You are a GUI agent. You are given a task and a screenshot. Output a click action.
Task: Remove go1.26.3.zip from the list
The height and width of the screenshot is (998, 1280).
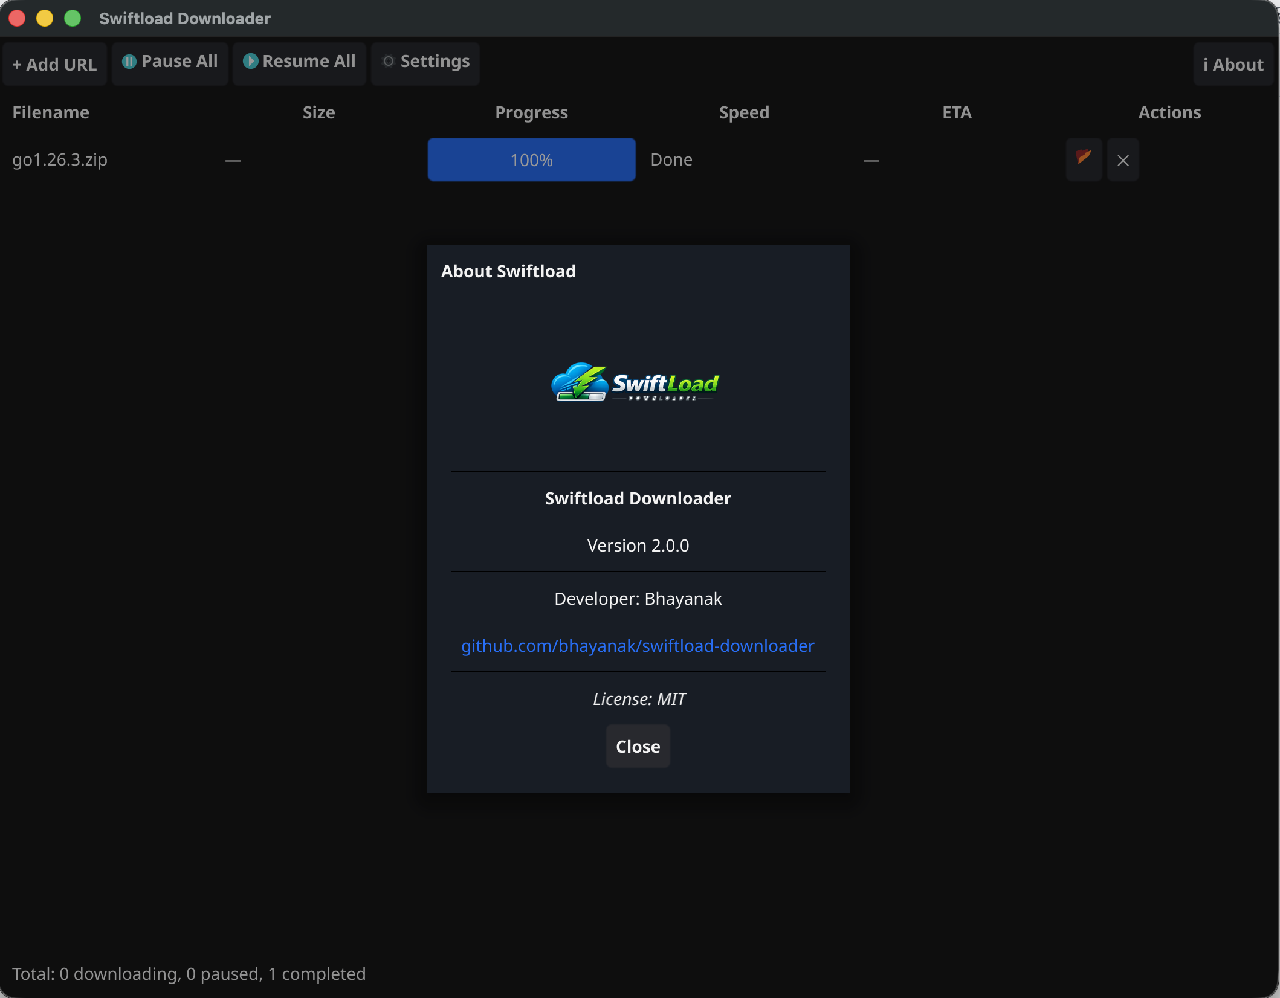tap(1123, 159)
